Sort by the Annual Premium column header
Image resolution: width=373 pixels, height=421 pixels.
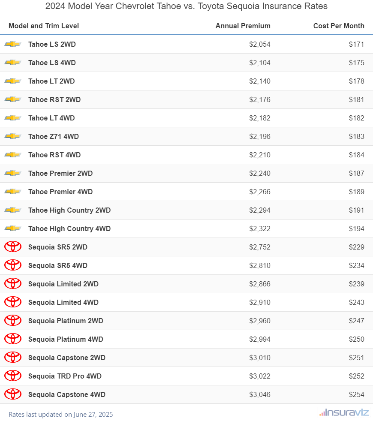(243, 26)
